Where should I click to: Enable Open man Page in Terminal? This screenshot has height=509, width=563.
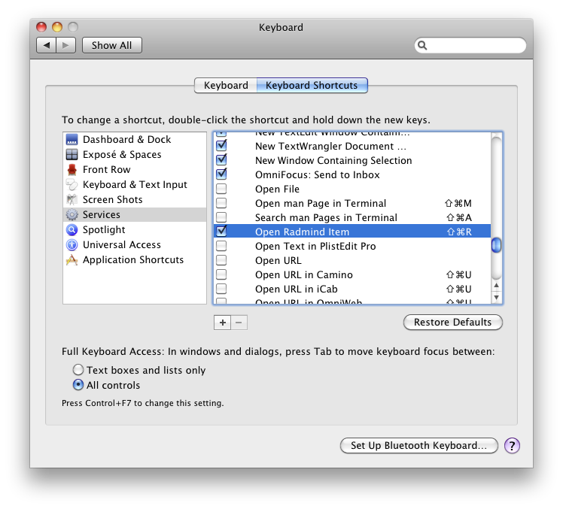pos(221,203)
